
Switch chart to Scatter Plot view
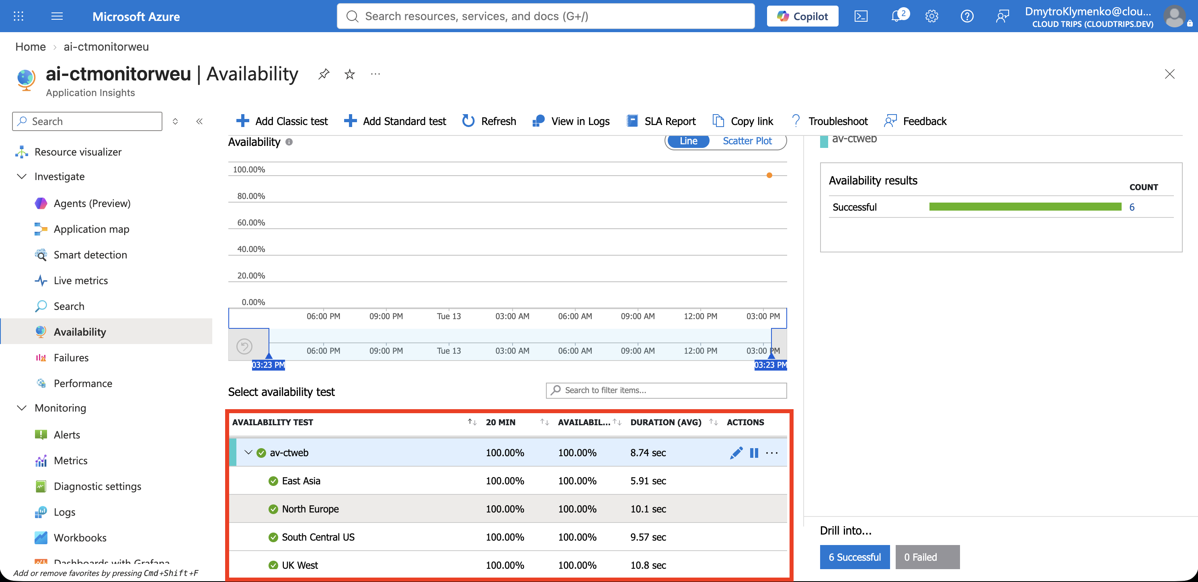coord(747,141)
